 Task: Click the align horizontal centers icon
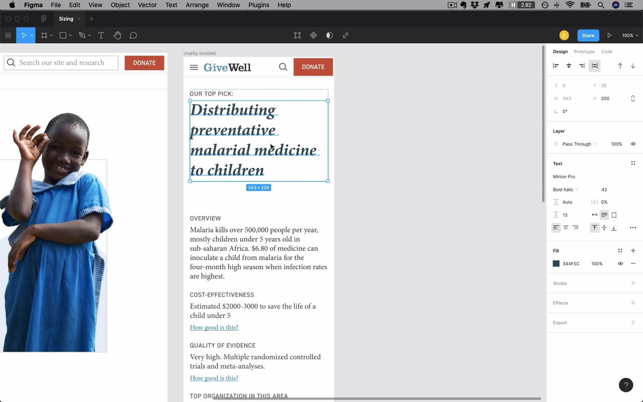click(x=569, y=66)
